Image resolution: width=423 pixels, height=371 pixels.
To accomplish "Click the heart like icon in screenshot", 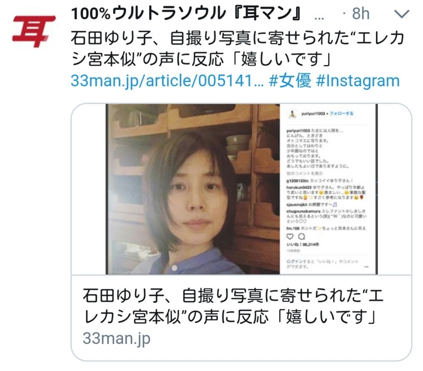I will click(x=290, y=237).
